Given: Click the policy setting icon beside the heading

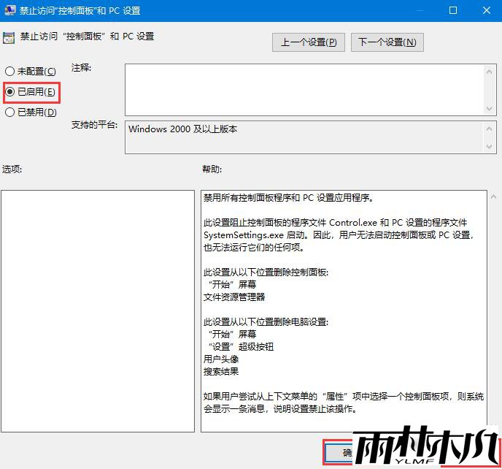Looking at the screenshot, I should (x=9, y=37).
